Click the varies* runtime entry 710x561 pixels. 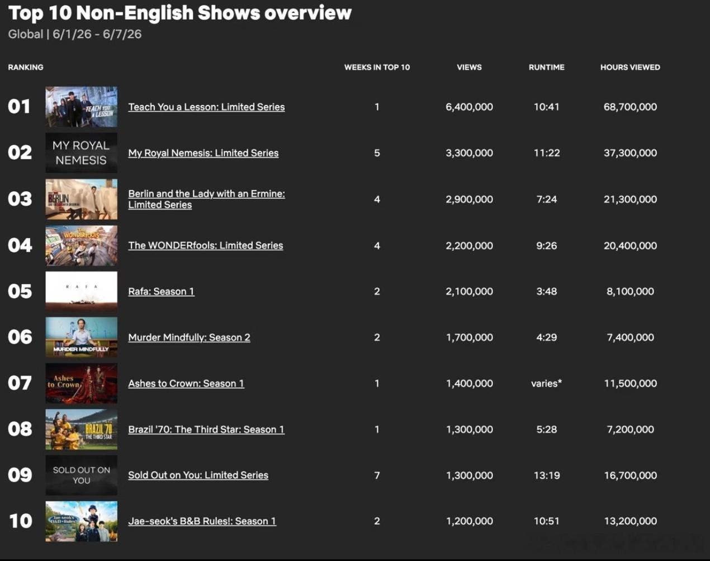(x=546, y=383)
